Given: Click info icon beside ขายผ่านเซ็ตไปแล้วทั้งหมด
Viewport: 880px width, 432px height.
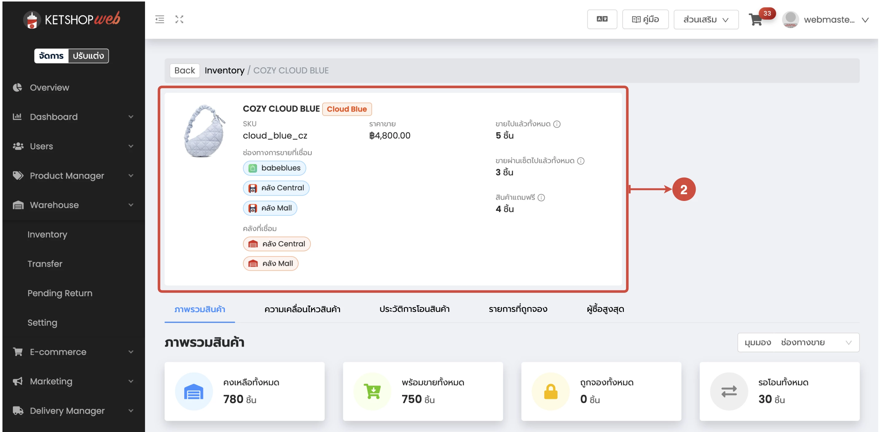Looking at the screenshot, I should 581,161.
